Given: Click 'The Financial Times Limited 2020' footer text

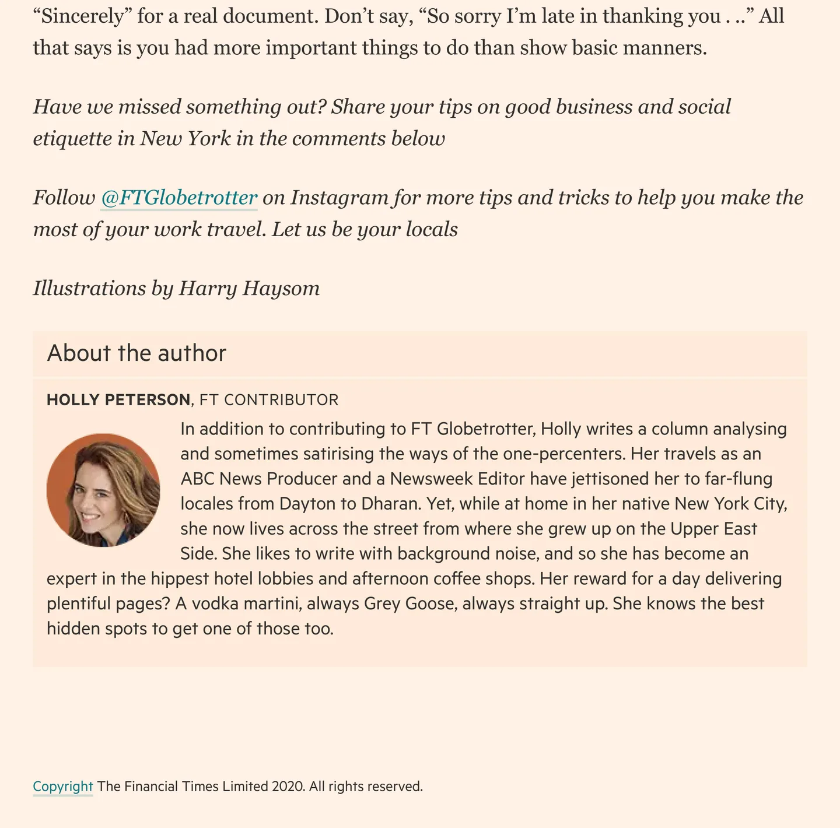Looking at the screenshot, I should pos(201,786).
